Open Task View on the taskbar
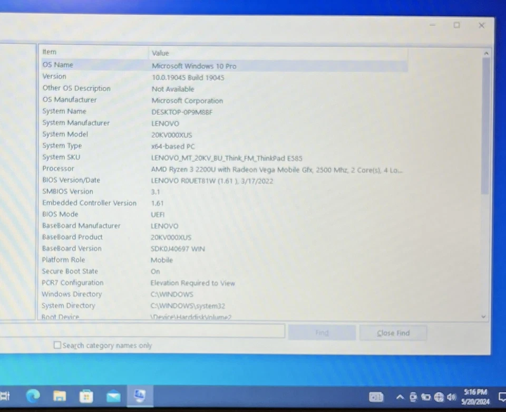The height and width of the screenshot is (412, 506). point(5,396)
